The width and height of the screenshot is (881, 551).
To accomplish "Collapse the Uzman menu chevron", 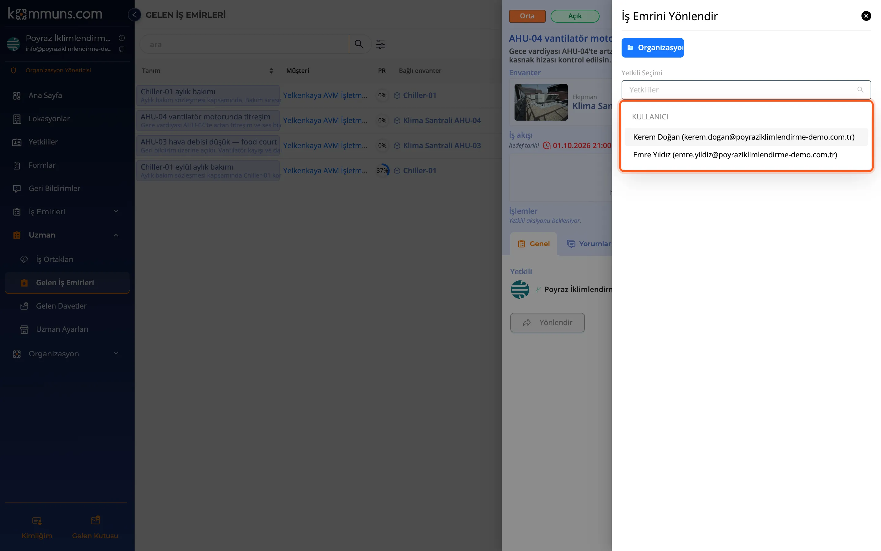I will [116, 235].
